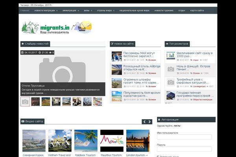Open the главная menu item
The image size is (236, 157).
tap(25, 11)
